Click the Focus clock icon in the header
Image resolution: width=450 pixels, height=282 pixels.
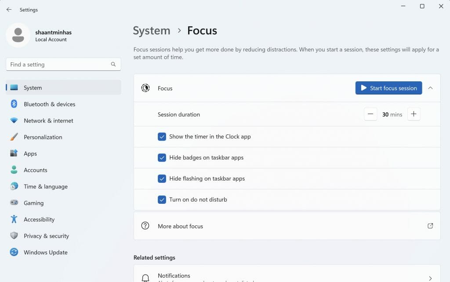(145, 88)
